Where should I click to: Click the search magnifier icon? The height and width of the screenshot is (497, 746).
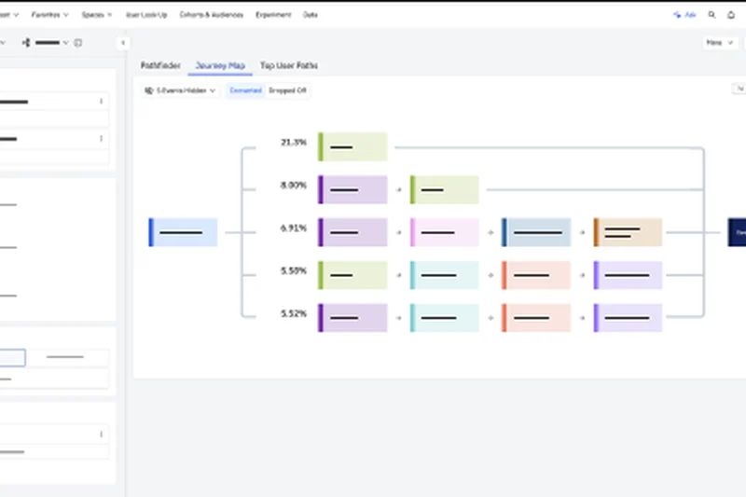pos(712,15)
